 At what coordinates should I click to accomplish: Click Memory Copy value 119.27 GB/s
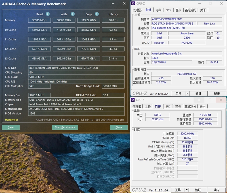click(89, 20)
